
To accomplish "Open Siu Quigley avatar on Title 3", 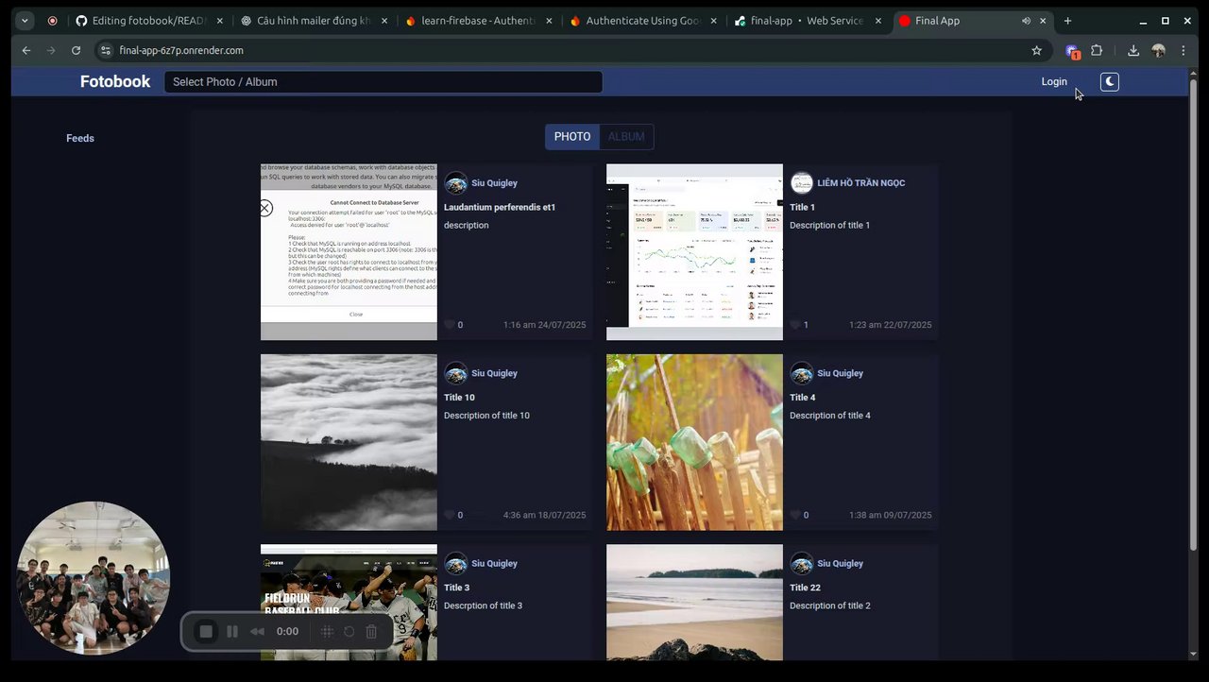I will pyautogui.click(x=456, y=564).
